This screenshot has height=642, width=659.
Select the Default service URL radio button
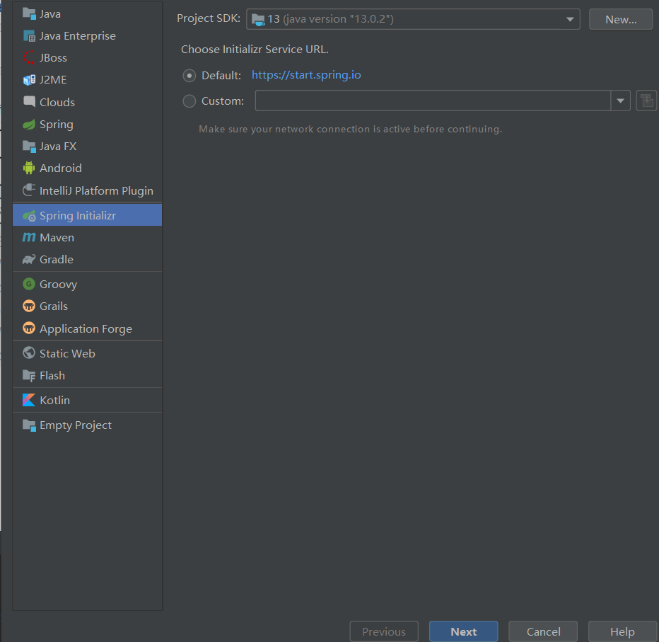click(189, 76)
